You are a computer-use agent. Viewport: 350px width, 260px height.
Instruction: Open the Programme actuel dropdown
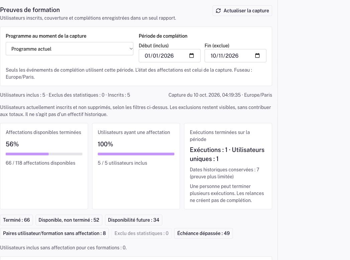click(x=70, y=49)
